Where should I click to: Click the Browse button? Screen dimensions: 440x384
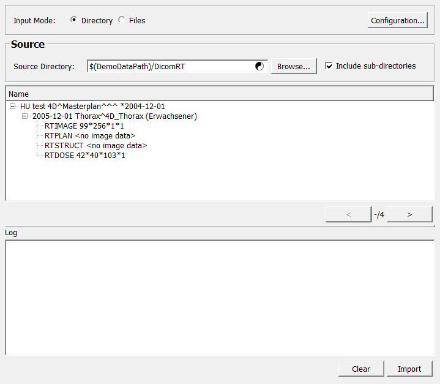pos(294,66)
